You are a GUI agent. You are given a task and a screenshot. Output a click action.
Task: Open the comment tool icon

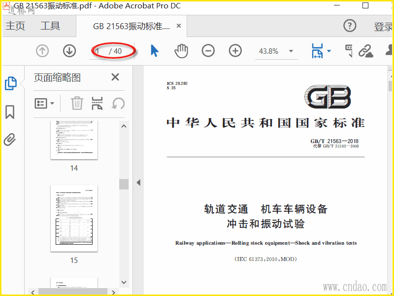349,51
